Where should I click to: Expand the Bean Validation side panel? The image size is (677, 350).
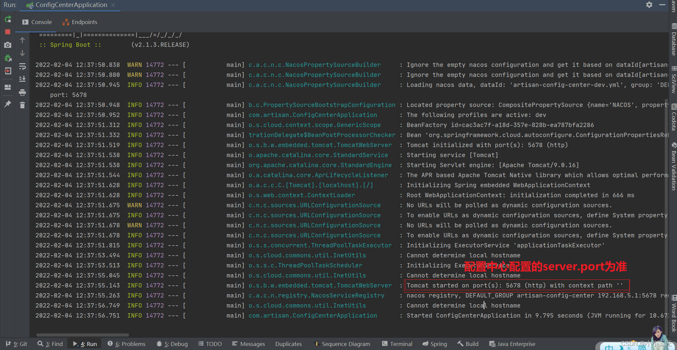[x=673, y=167]
